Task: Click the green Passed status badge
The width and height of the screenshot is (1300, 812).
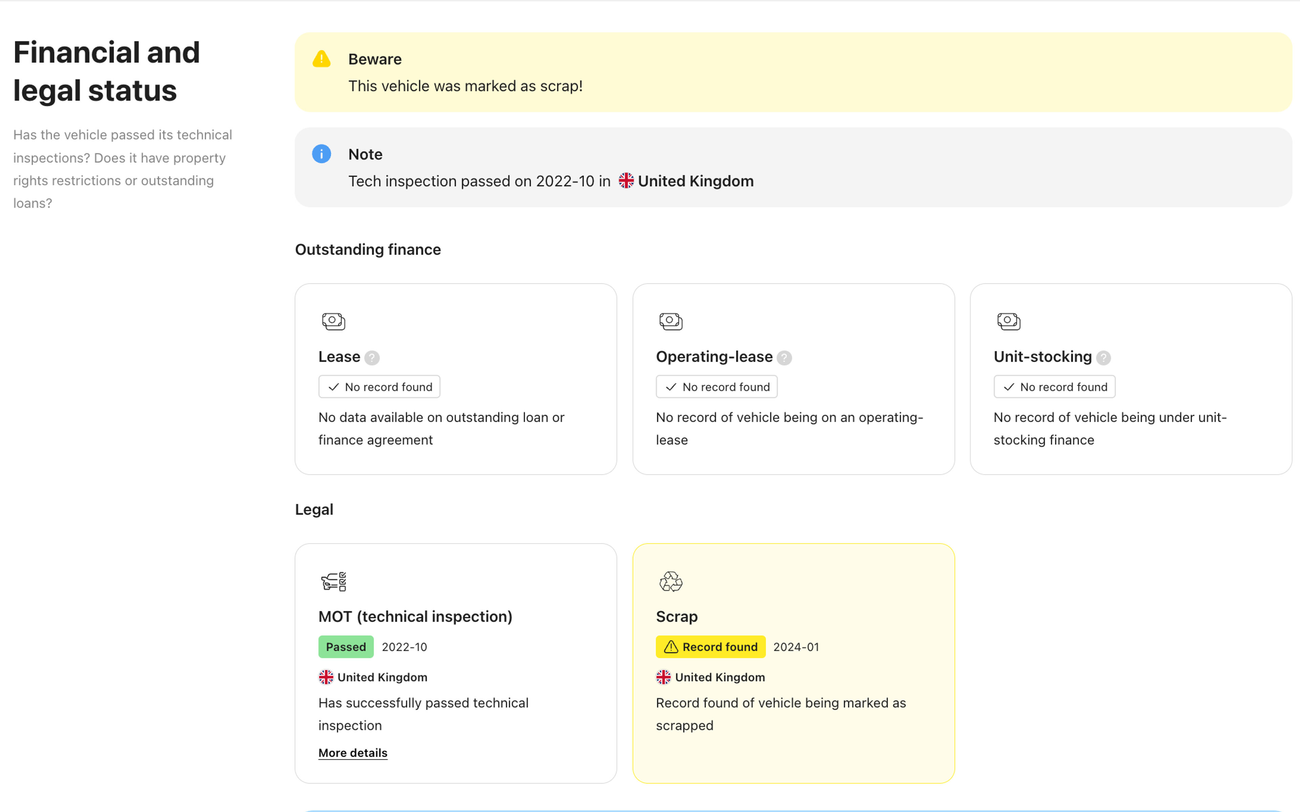Action: (x=346, y=647)
